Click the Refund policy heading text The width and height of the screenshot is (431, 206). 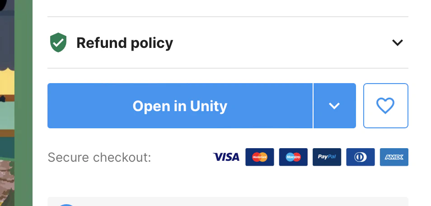pyautogui.click(x=125, y=43)
